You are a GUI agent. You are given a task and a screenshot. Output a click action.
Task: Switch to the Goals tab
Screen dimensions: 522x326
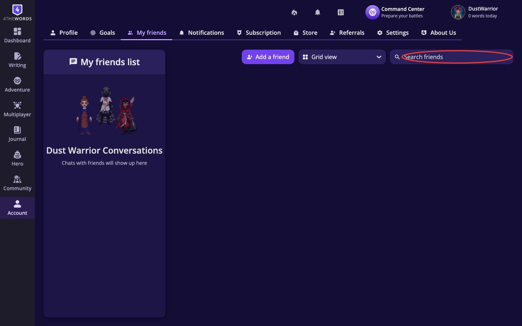(x=103, y=33)
